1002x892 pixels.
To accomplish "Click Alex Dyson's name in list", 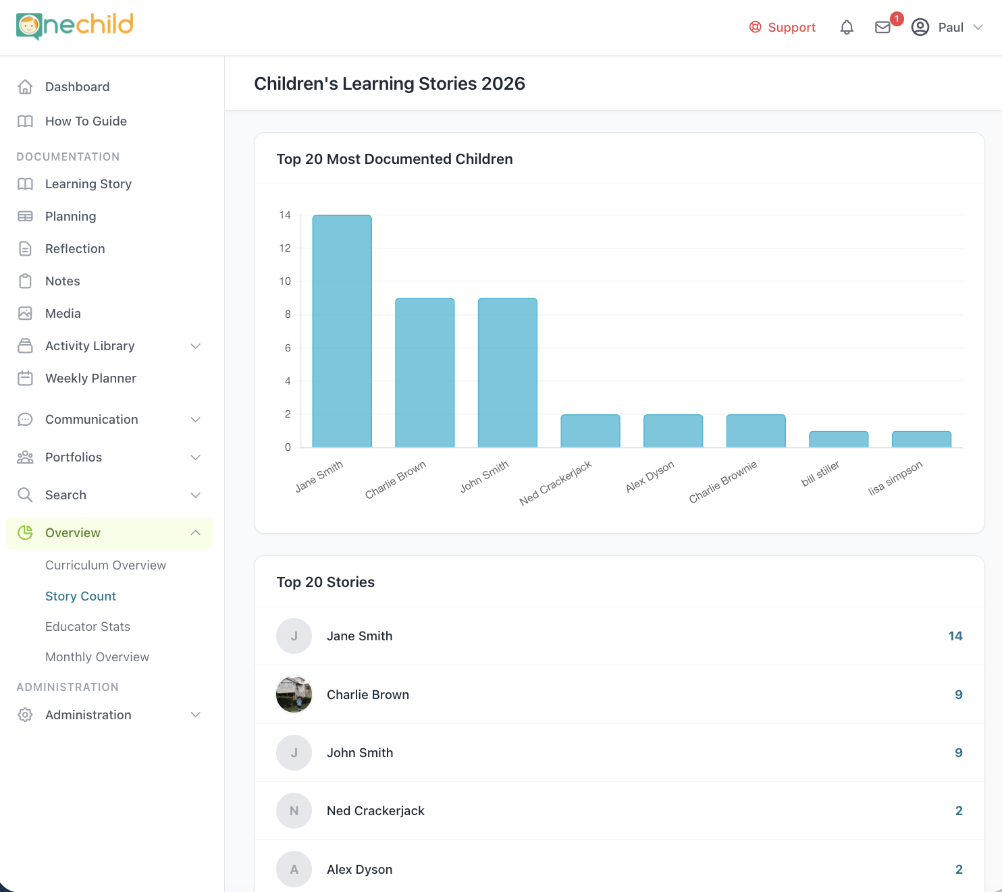I will pyautogui.click(x=359, y=870).
